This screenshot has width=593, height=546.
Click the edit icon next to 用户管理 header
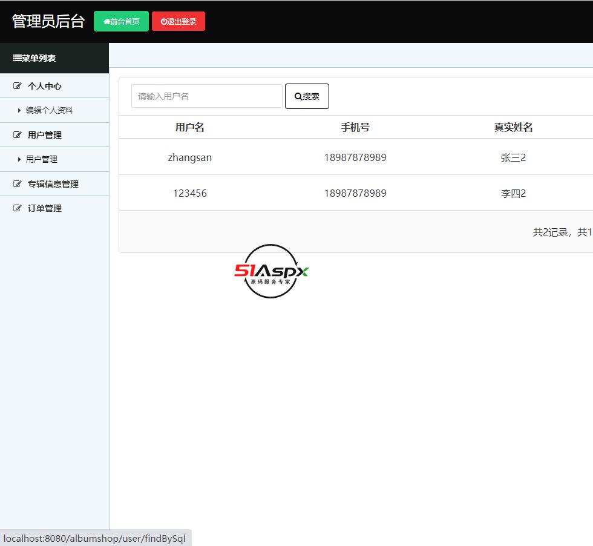(x=18, y=135)
